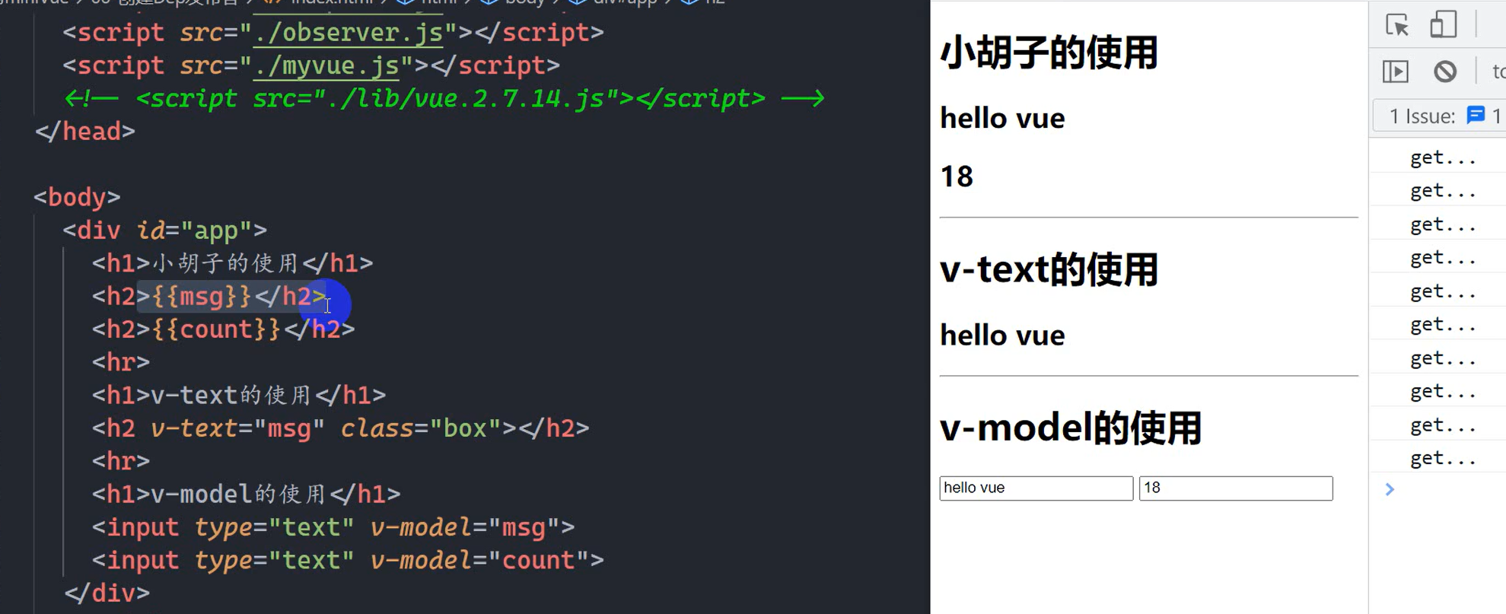Viewport: 1506px width, 614px height.
Task: Follow the ./myvue.js path in the editor
Action: tap(326, 66)
